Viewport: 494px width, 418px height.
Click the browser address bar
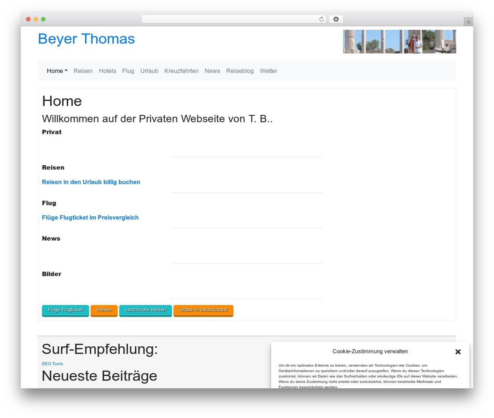coord(233,19)
